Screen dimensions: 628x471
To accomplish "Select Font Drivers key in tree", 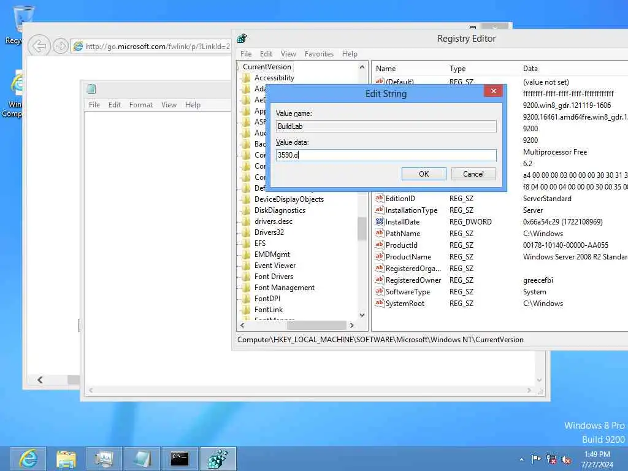I will click(x=274, y=277).
